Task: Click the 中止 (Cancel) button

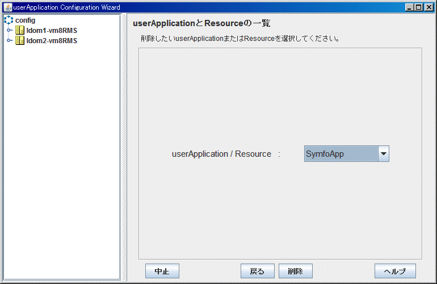Action: click(x=162, y=271)
